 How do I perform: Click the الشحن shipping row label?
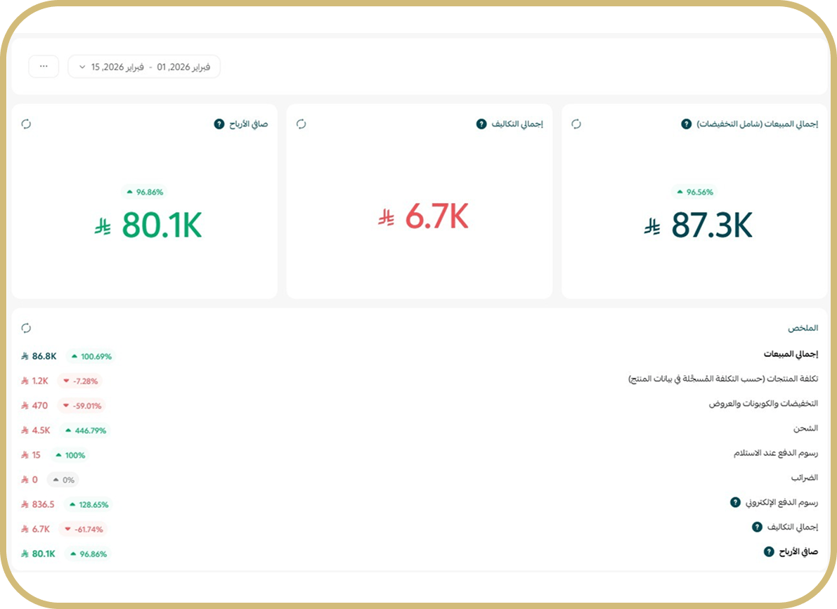click(805, 428)
